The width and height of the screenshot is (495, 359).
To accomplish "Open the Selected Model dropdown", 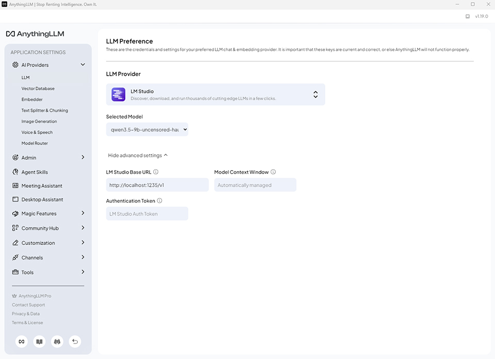I will click(x=147, y=129).
